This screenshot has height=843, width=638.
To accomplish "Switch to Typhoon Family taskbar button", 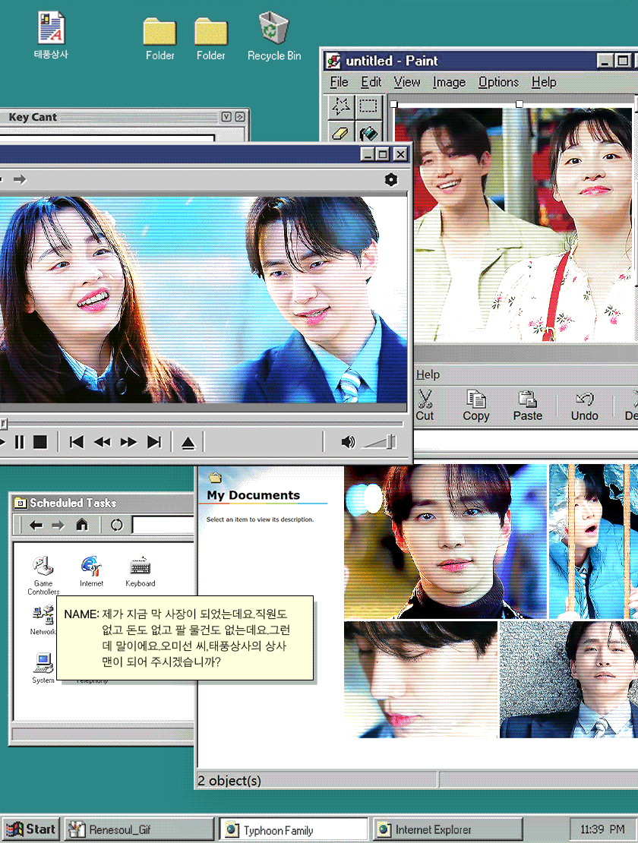I will pyautogui.click(x=293, y=829).
